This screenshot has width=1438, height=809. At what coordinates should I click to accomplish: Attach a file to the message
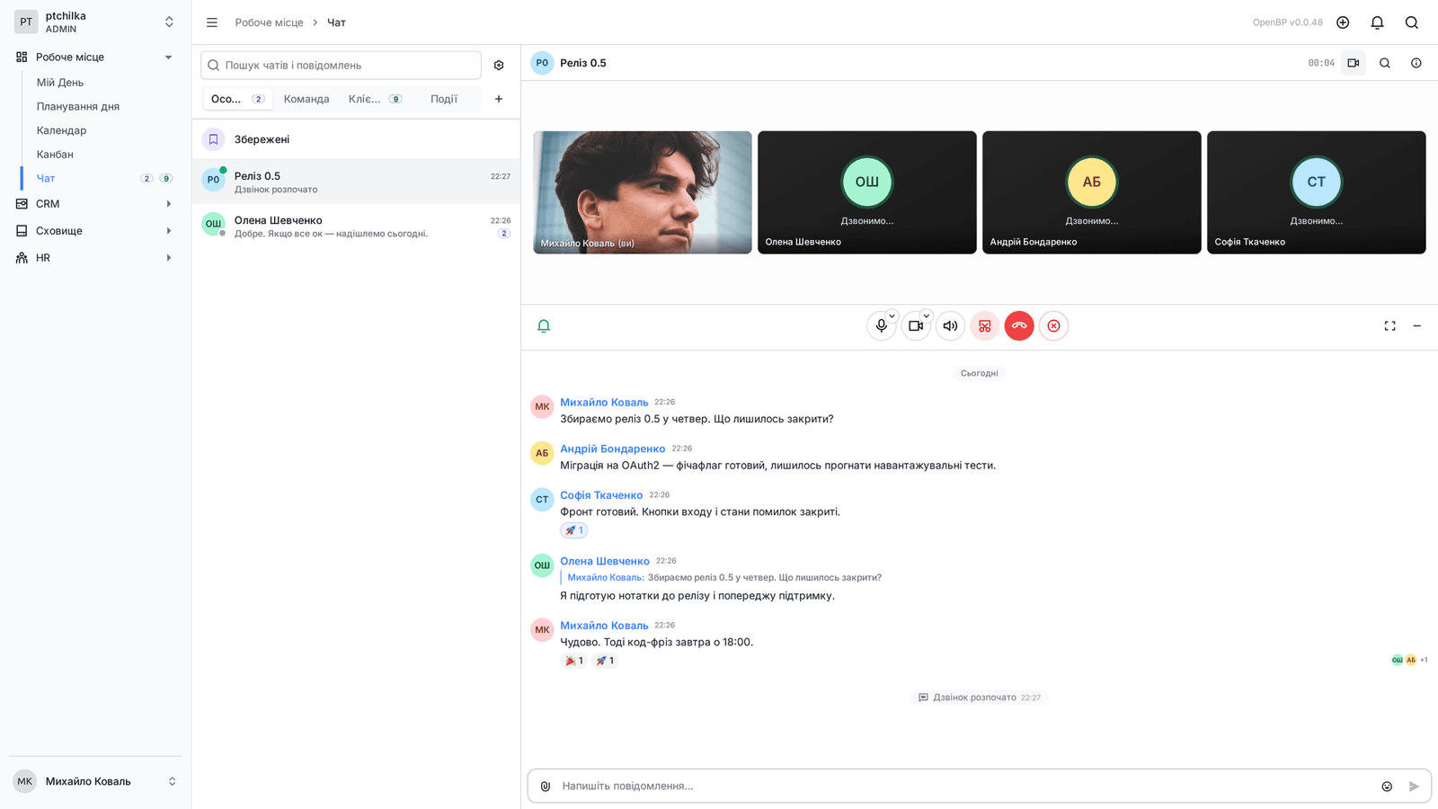pos(545,787)
